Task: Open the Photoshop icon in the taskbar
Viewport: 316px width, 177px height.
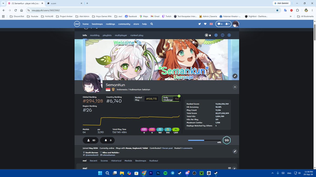Action: point(158,173)
